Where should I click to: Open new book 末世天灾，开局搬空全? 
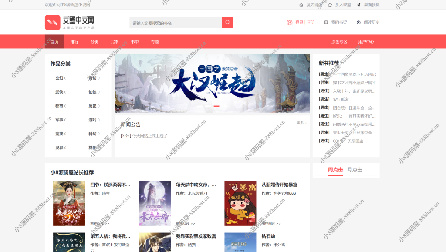(354, 133)
